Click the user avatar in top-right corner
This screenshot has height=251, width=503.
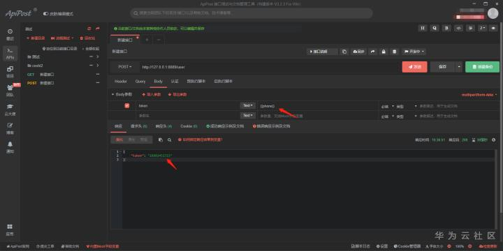tap(493, 13)
